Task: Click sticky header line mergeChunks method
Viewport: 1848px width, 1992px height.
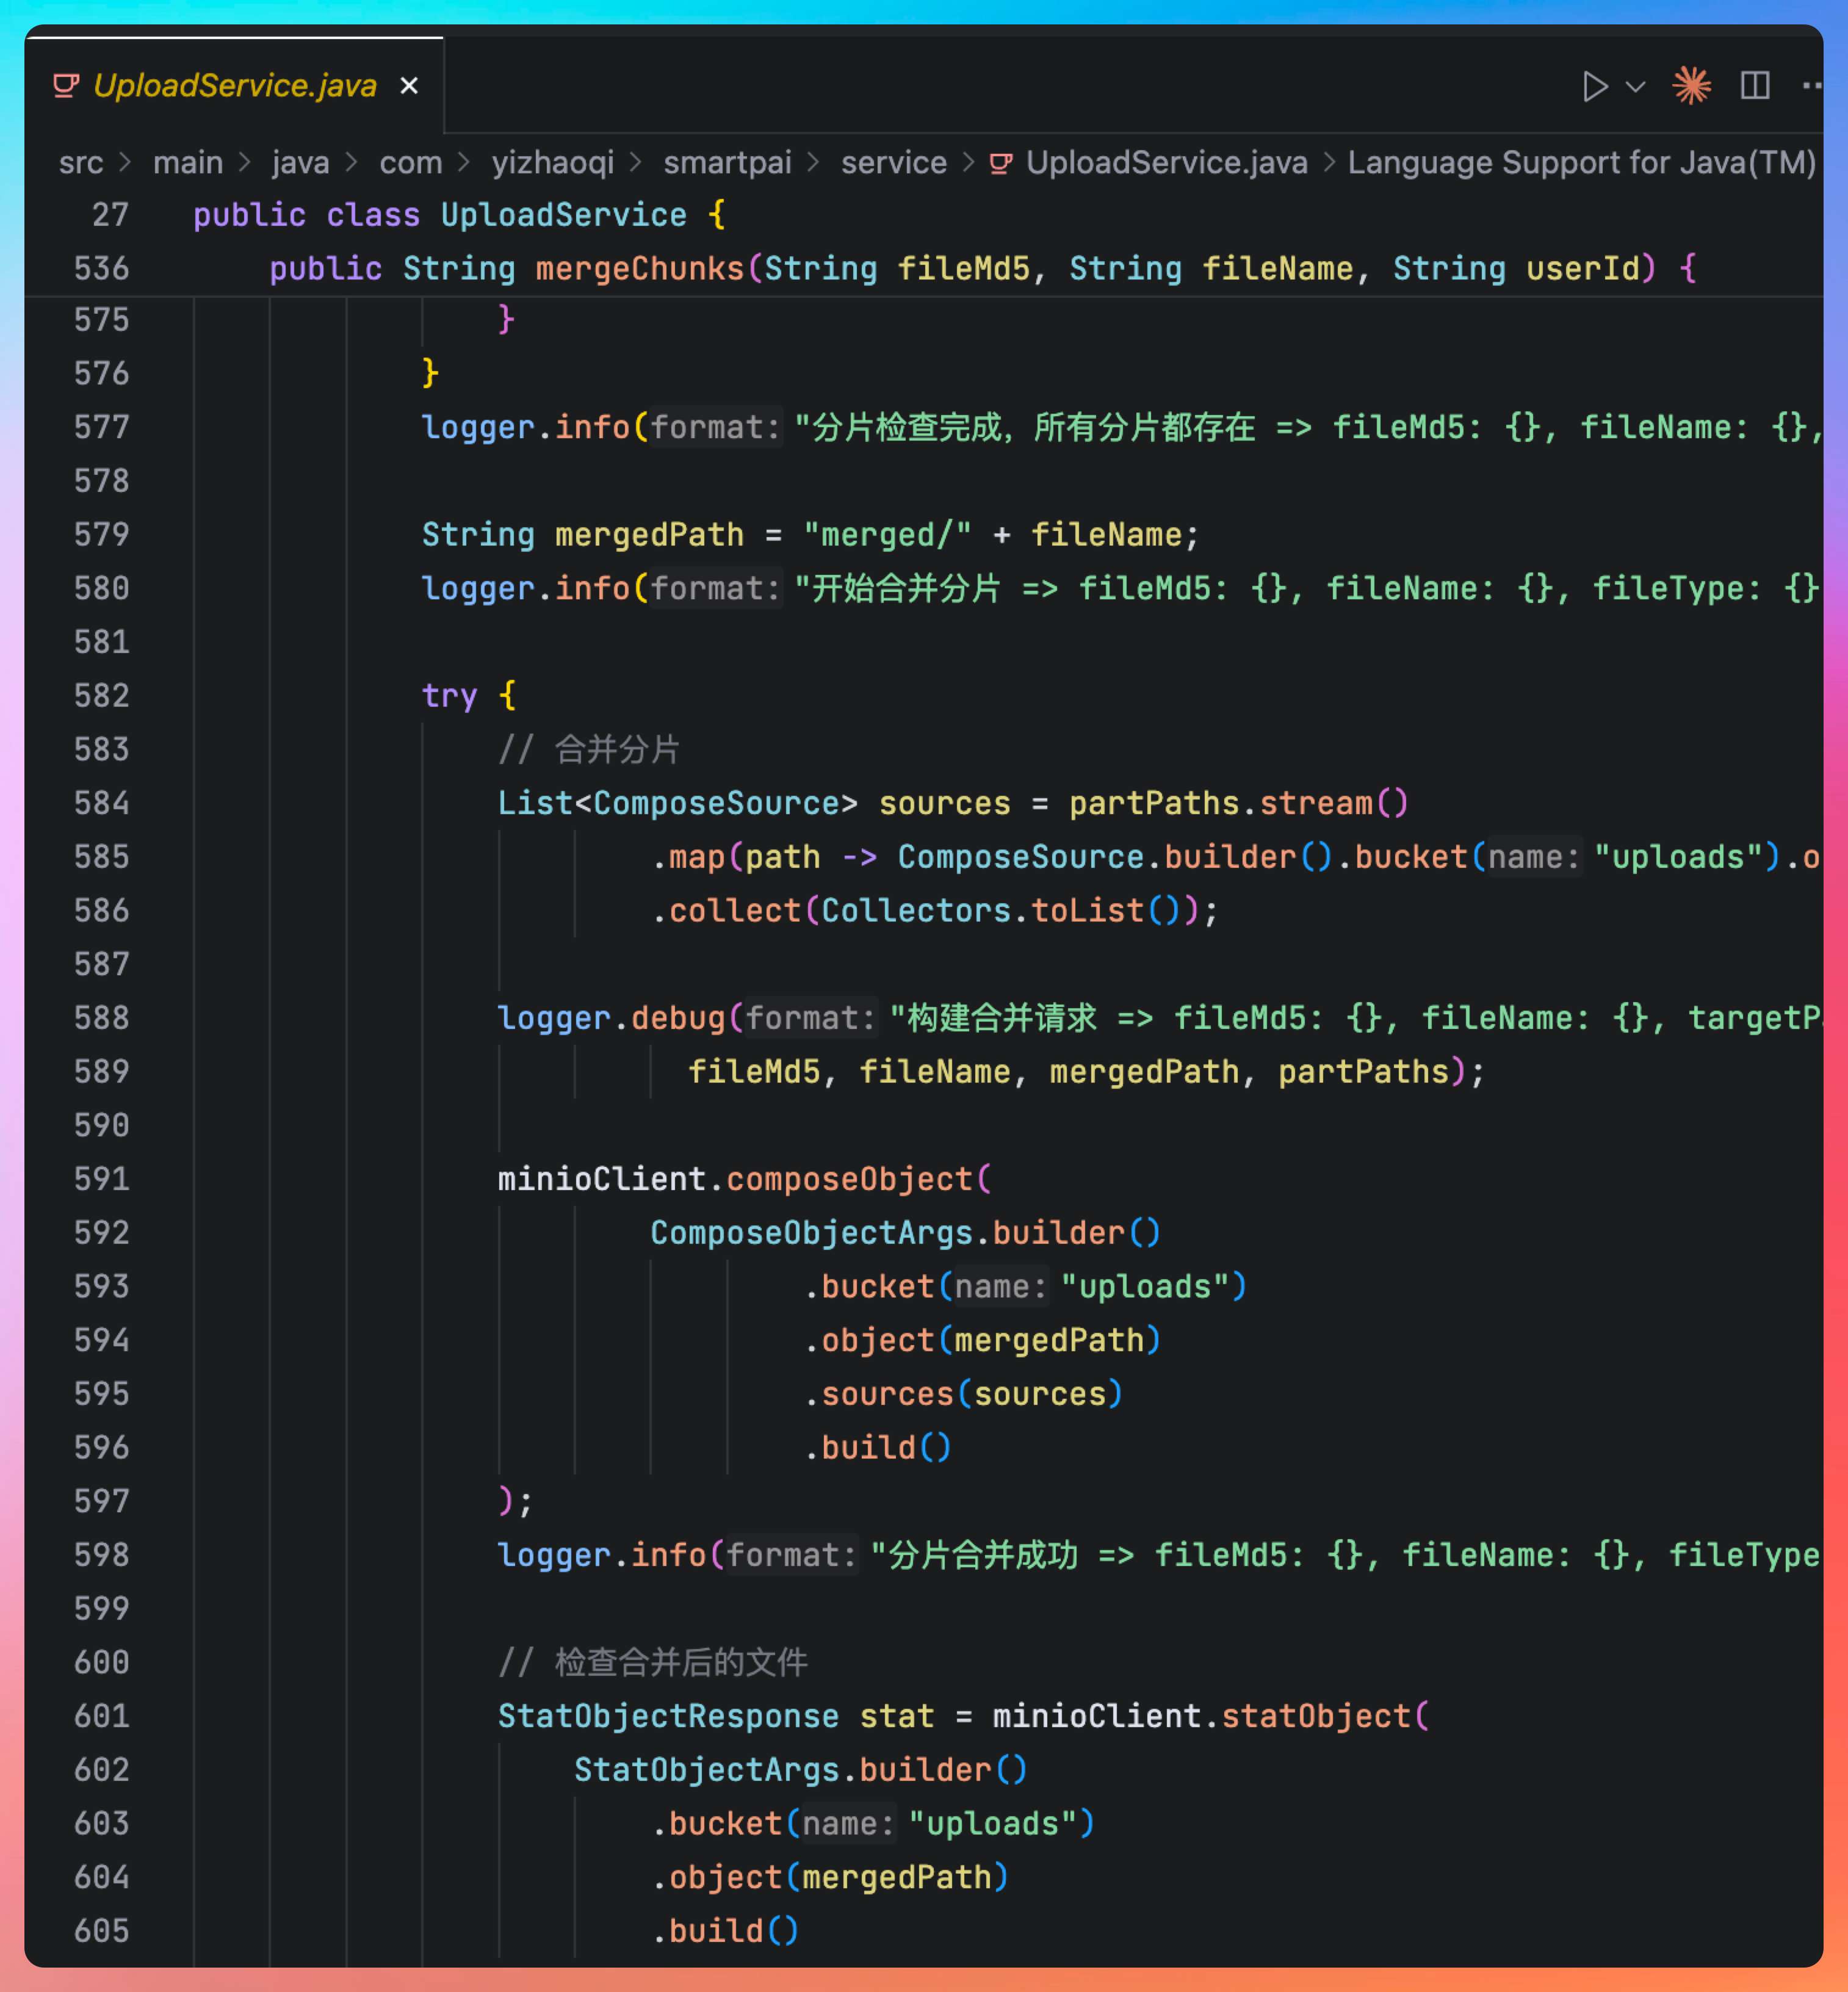Action: coord(640,268)
